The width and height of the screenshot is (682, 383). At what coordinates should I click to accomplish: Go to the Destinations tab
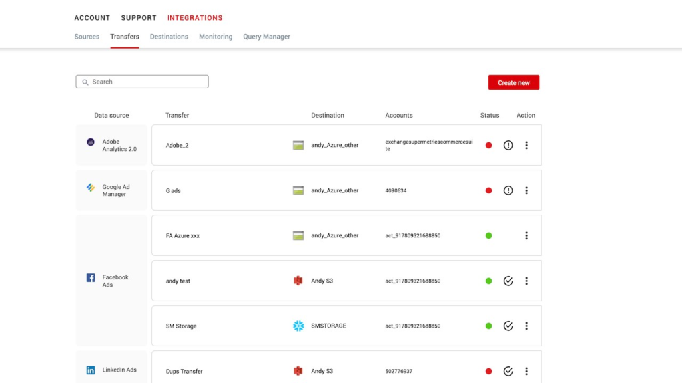pyautogui.click(x=169, y=37)
